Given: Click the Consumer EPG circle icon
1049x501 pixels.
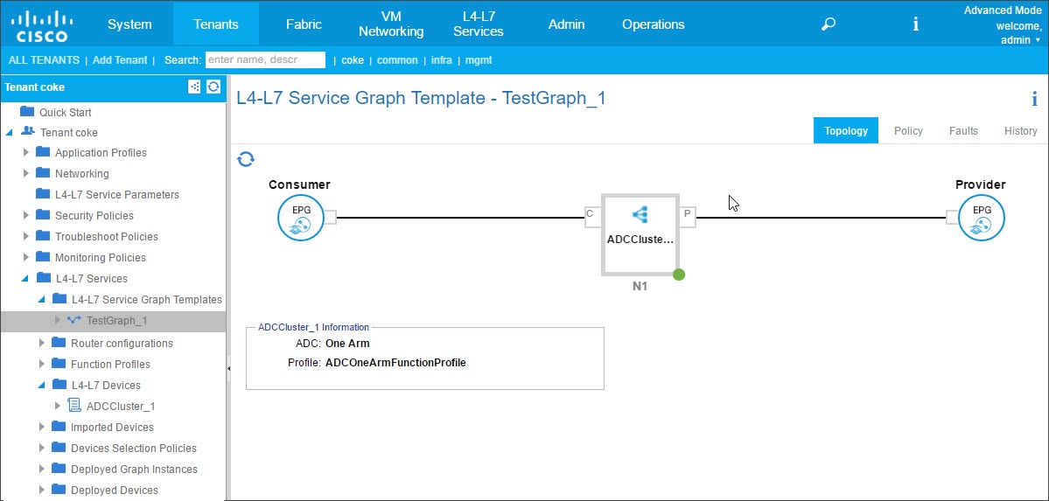Looking at the screenshot, I should pyautogui.click(x=301, y=218).
